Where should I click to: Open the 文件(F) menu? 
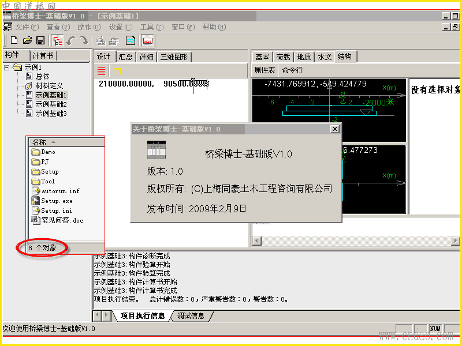(x=27, y=27)
